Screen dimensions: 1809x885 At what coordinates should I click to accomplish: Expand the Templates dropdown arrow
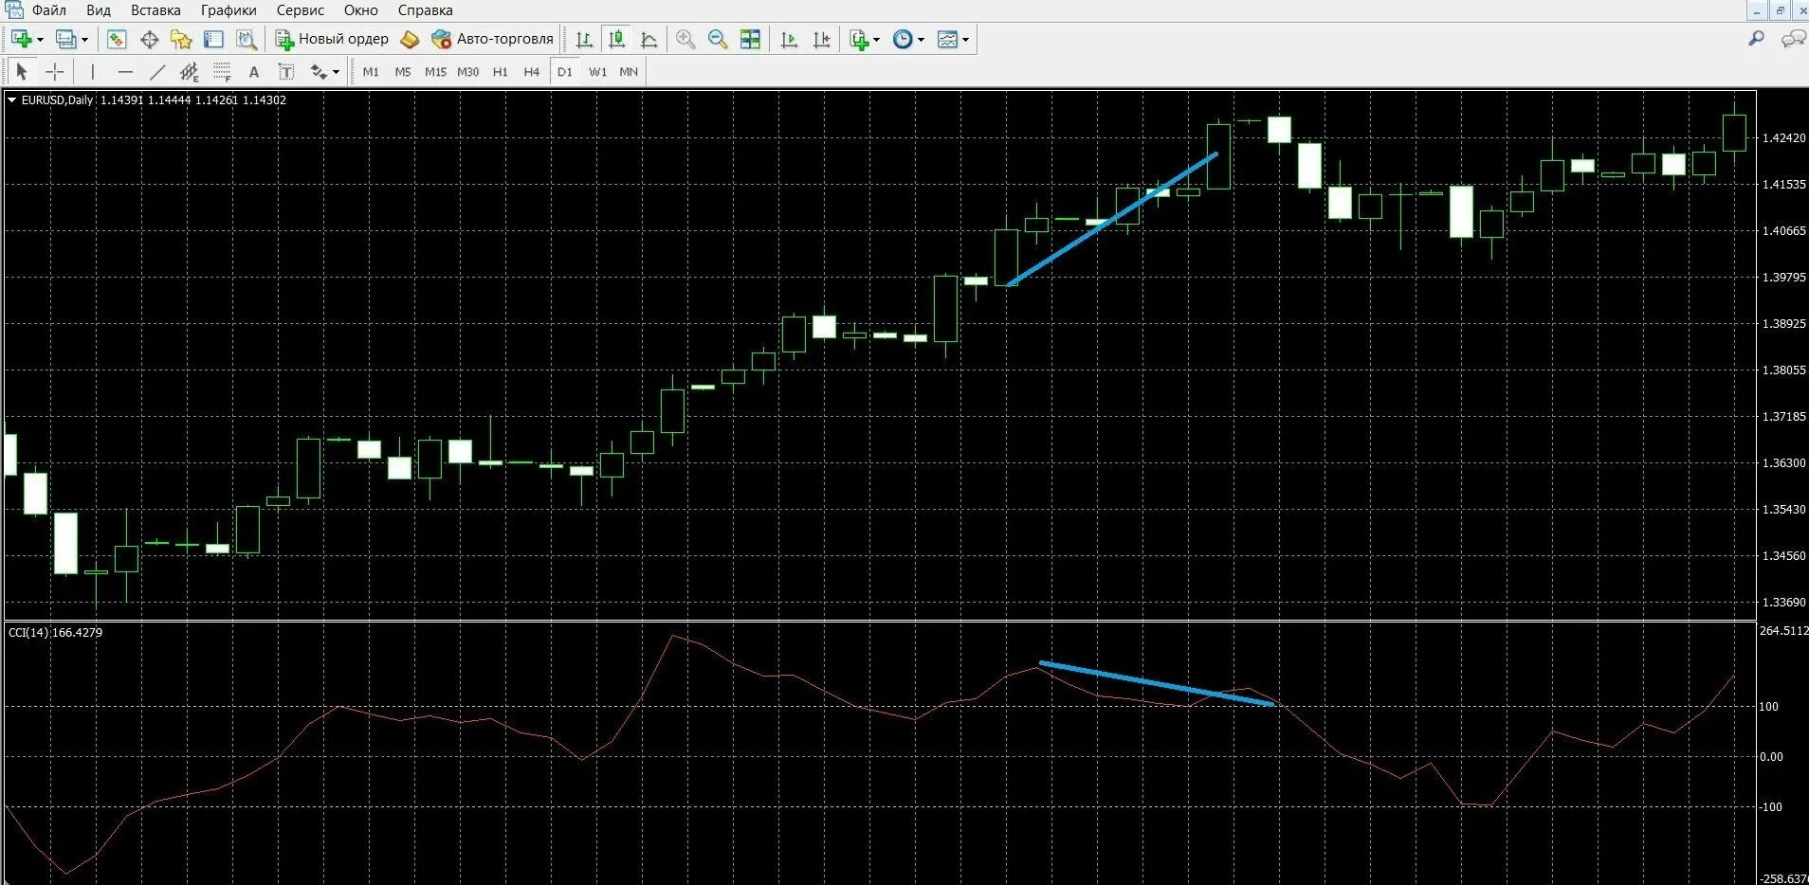point(965,40)
